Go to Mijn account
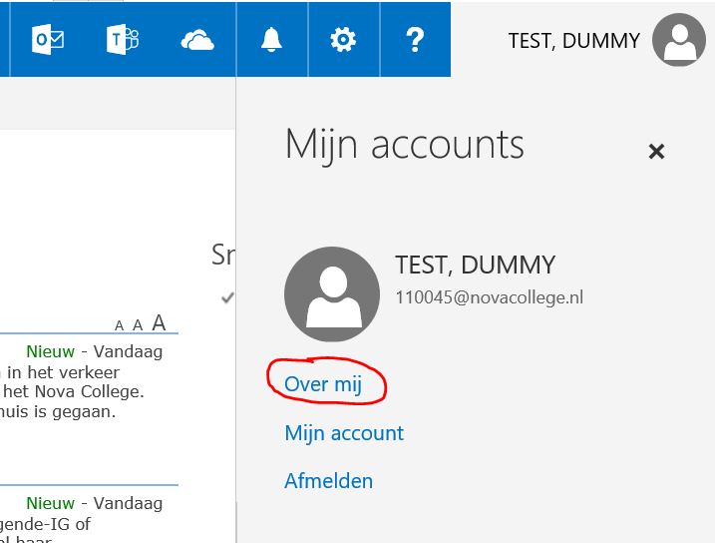 tap(344, 433)
